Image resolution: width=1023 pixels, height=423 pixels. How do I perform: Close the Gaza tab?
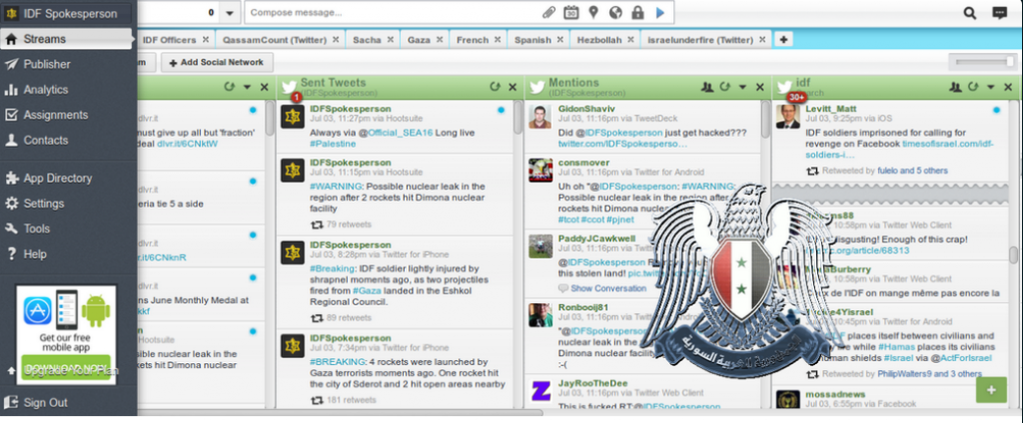click(x=441, y=39)
